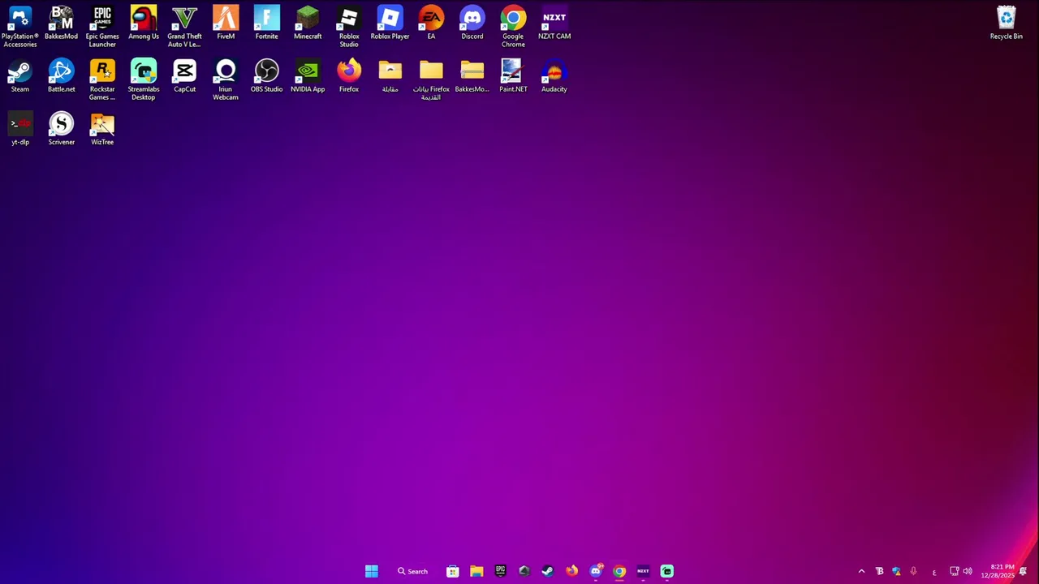The width and height of the screenshot is (1039, 584).
Task: Open File Explorer from taskbar
Action: coord(476,571)
